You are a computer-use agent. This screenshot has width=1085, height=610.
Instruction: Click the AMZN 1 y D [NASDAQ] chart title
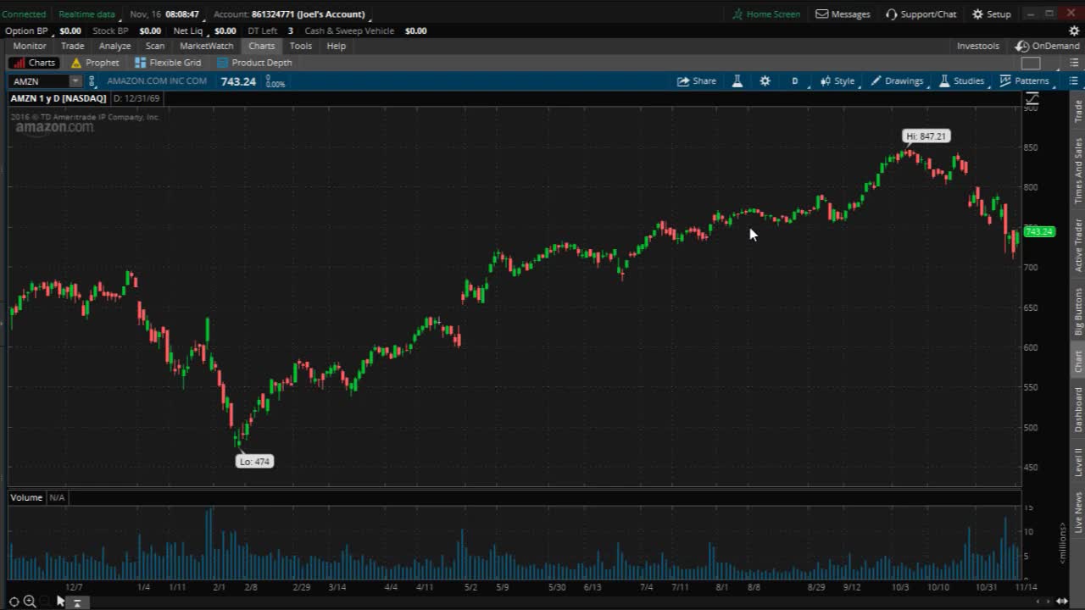coord(58,98)
